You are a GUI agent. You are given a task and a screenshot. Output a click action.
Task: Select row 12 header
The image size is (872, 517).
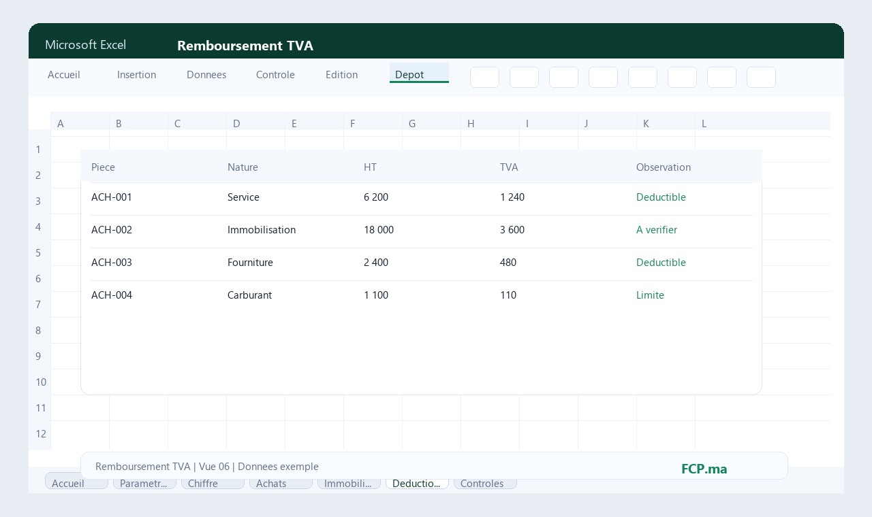point(40,433)
